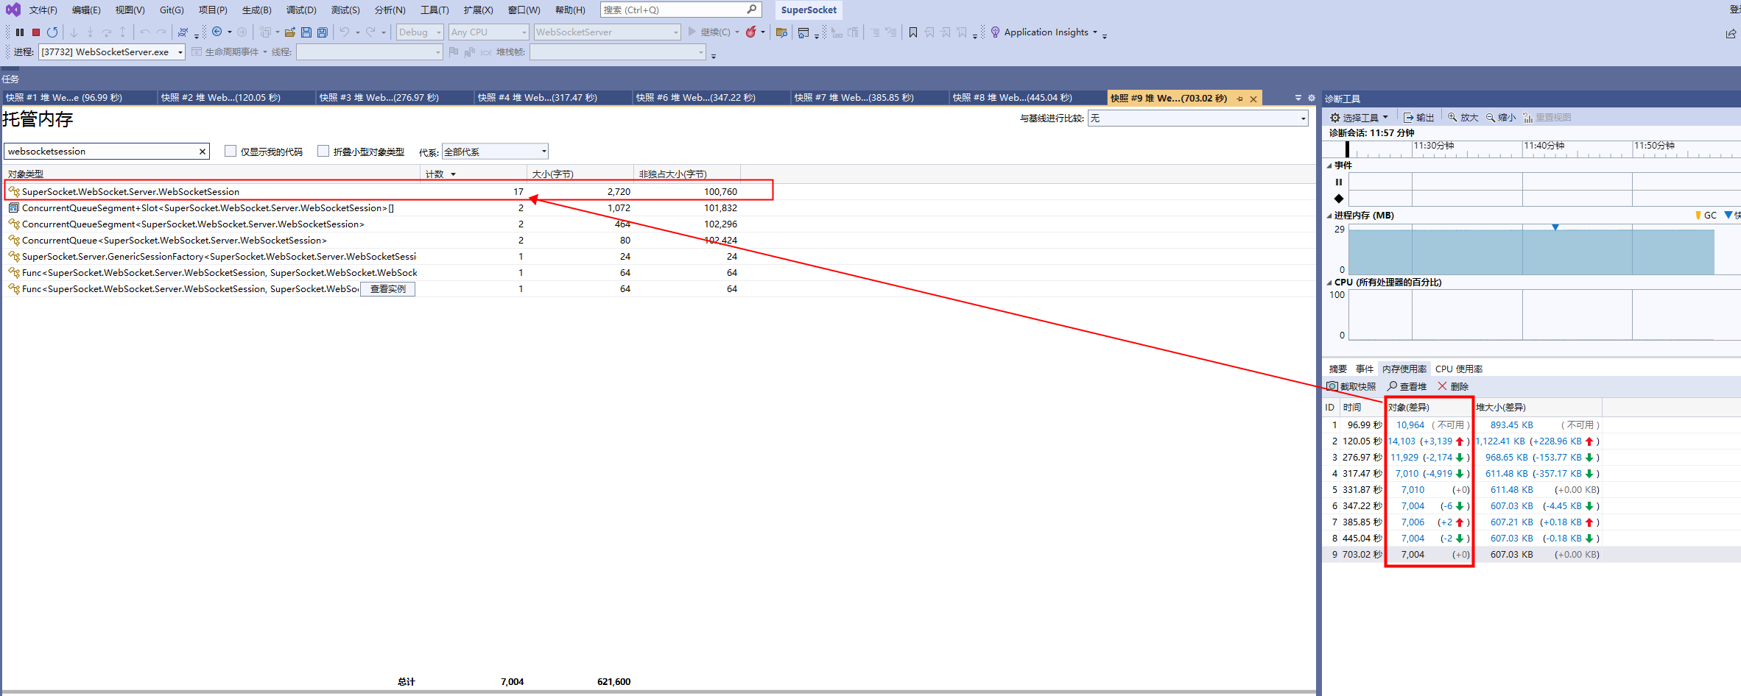This screenshot has width=1741, height=696.
Task: Collapse the CPU usage graph section
Action: 1329,283
